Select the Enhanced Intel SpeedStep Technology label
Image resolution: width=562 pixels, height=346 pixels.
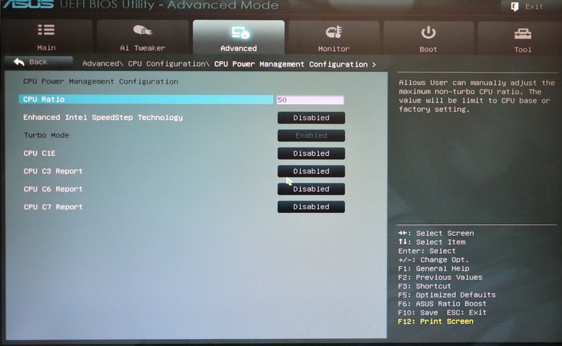tap(103, 117)
